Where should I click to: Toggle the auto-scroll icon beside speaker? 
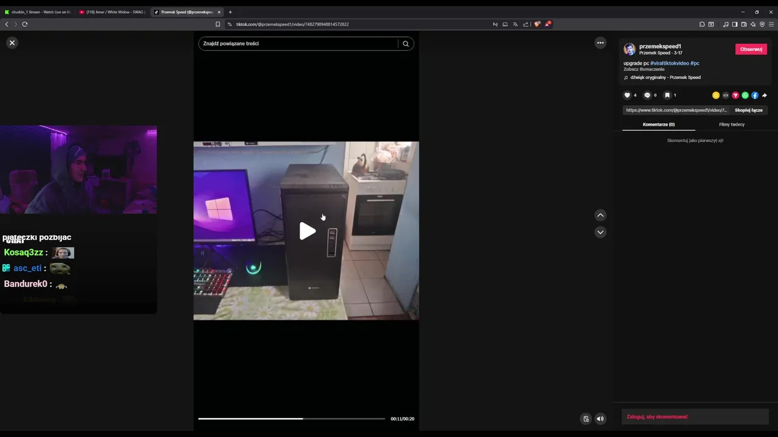pos(586,419)
